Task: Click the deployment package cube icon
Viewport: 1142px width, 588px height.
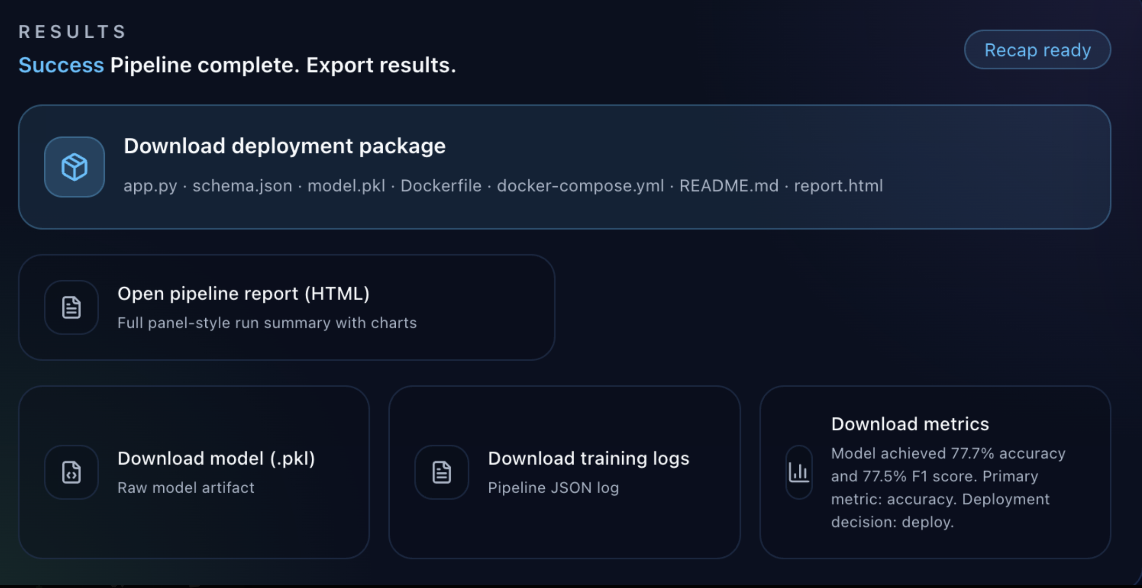Action: [74, 167]
